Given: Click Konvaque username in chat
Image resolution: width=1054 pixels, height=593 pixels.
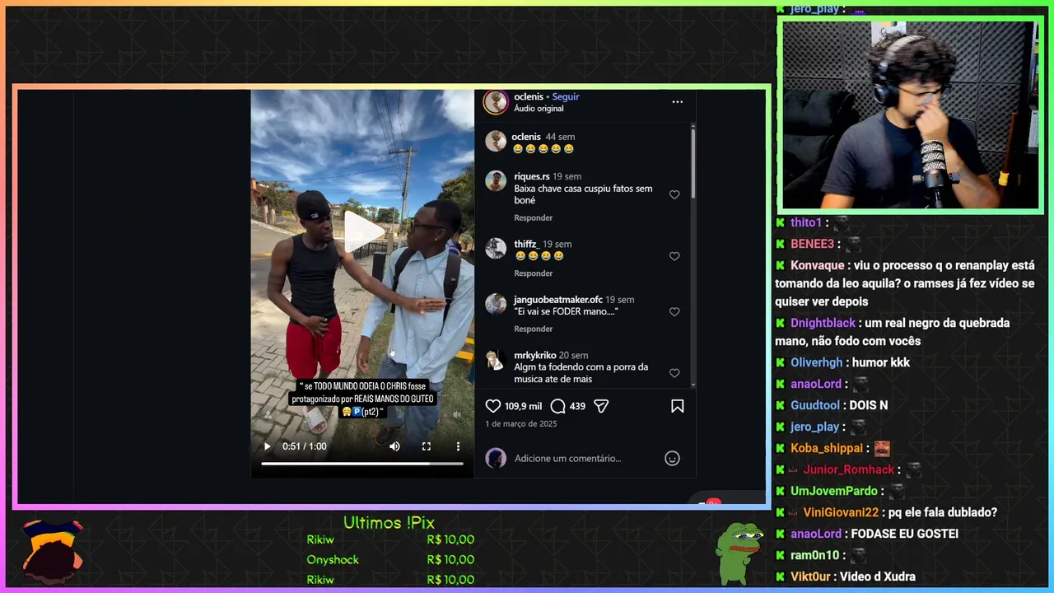Looking at the screenshot, I should point(818,265).
